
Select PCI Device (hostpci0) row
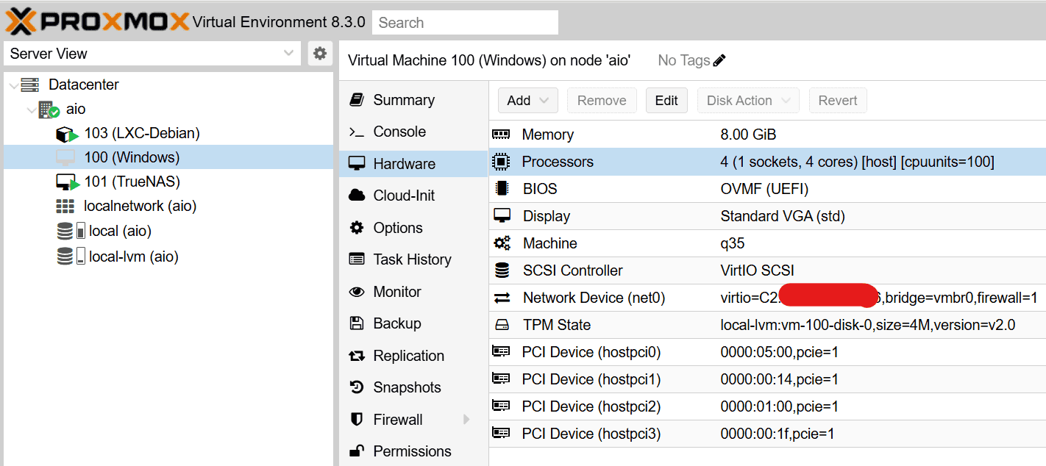click(x=767, y=352)
